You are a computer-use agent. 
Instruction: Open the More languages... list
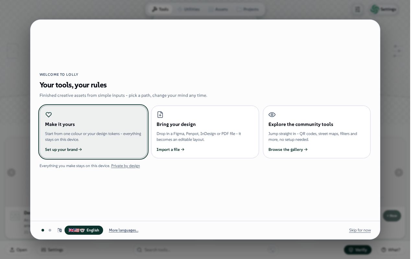click(x=124, y=230)
